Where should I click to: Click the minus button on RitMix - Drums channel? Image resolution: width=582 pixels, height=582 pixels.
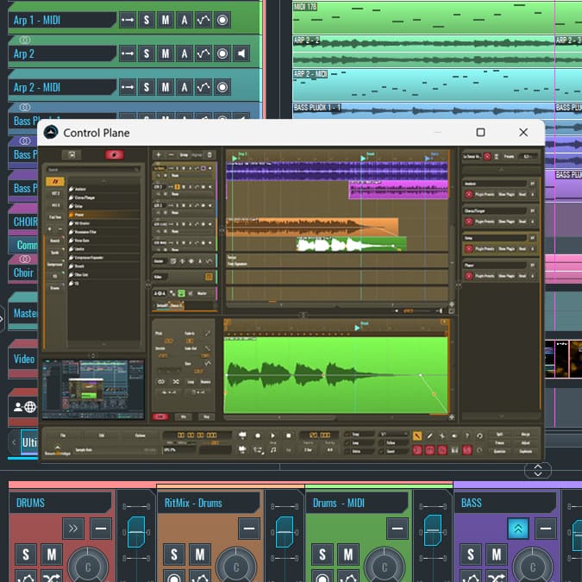pyautogui.click(x=249, y=529)
